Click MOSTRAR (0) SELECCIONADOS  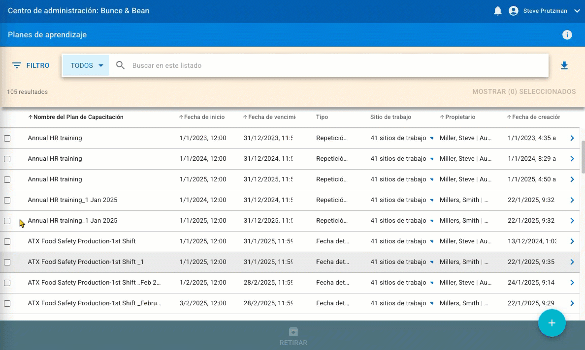(523, 91)
